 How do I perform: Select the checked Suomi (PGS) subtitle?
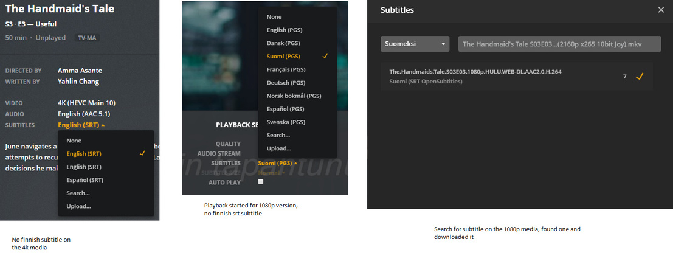(x=297, y=57)
